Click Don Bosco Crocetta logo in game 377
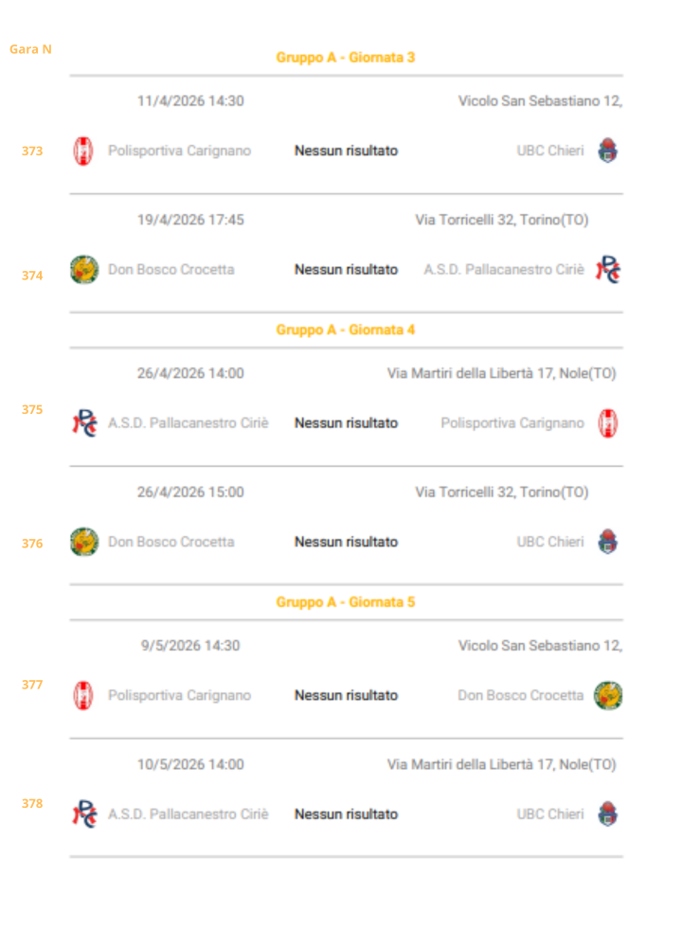 [607, 695]
